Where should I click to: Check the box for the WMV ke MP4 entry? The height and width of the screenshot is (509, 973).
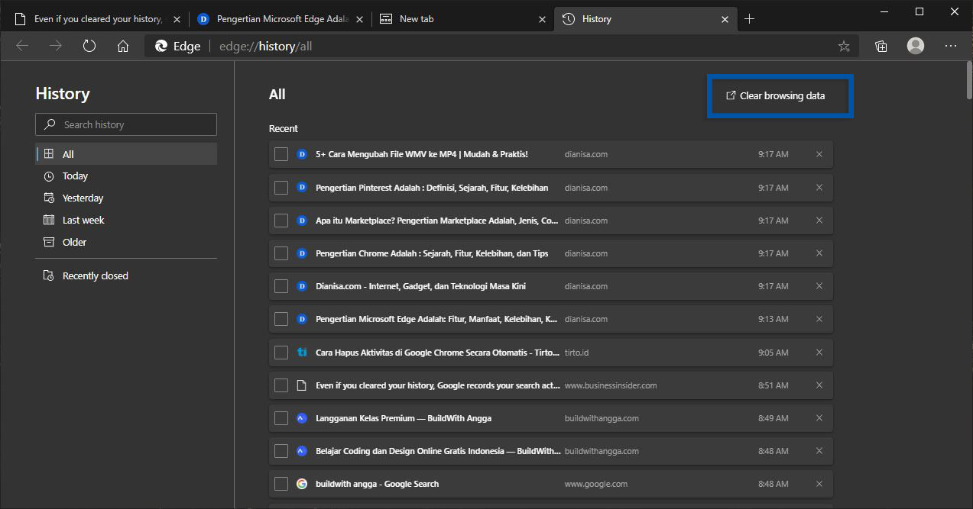281,154
